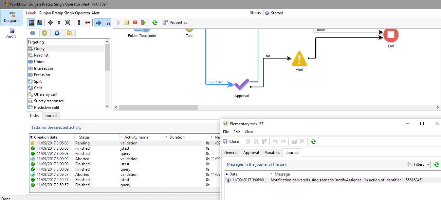Sort tasks by Activity name column
The width and height of the screenshot is (441, 200).
tap(142, 137)
